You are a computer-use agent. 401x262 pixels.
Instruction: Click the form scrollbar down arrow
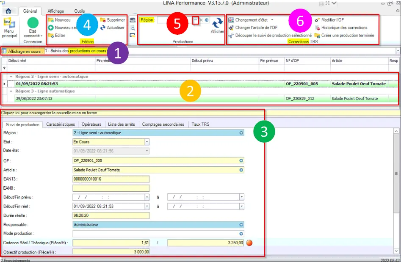pos(396,251)
